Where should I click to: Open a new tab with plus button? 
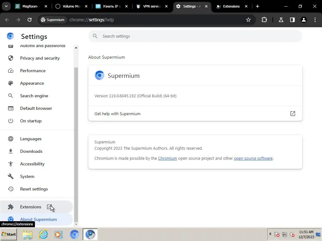[x=258, y=6]
